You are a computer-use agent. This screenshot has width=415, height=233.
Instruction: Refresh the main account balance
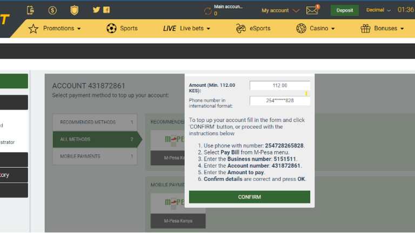(x=207, y=10)
